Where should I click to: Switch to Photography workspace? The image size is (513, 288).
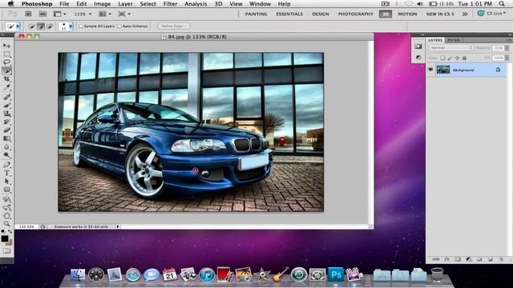point(355,14)
